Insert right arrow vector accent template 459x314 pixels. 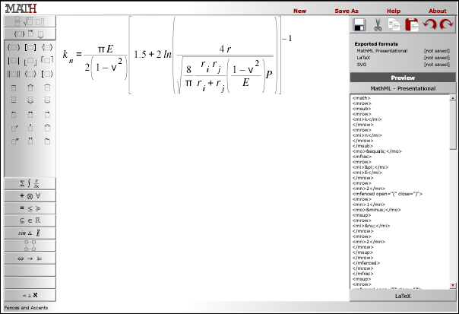[47, 114]
